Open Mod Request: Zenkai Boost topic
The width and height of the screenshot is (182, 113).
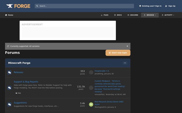(x=109, y=103)
